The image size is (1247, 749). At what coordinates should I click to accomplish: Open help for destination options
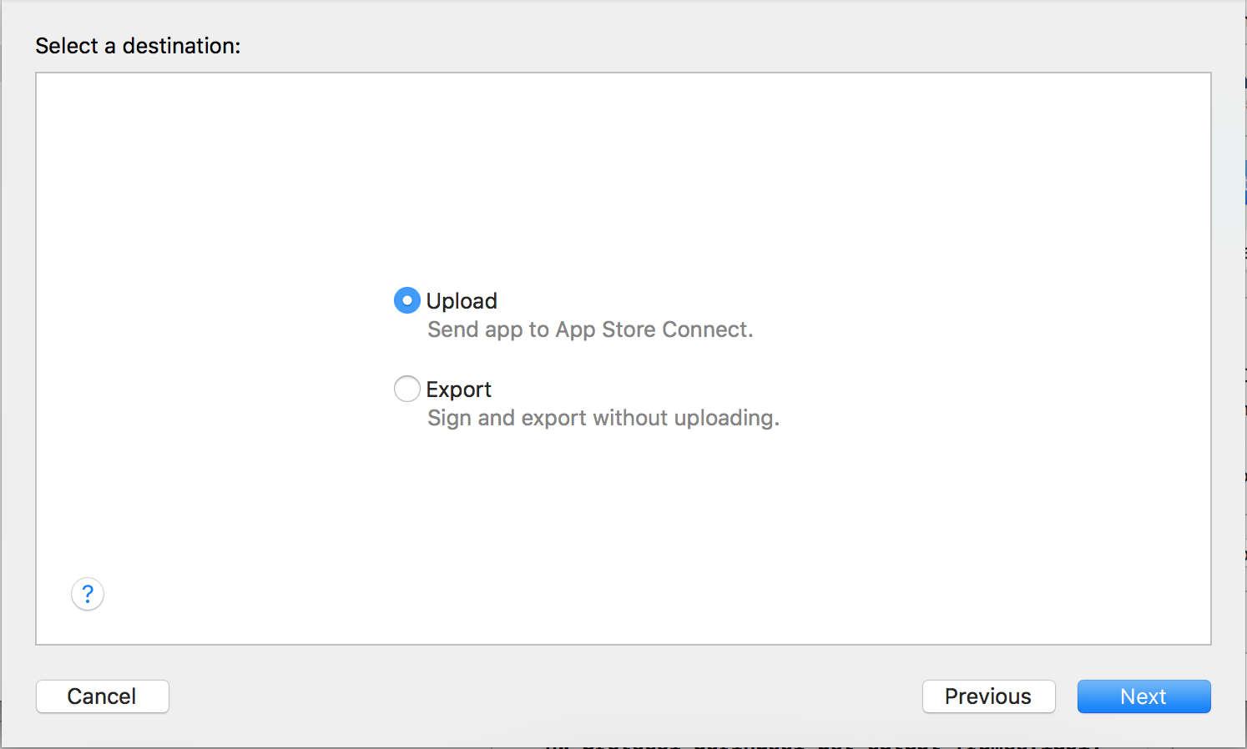coord(88,594)
